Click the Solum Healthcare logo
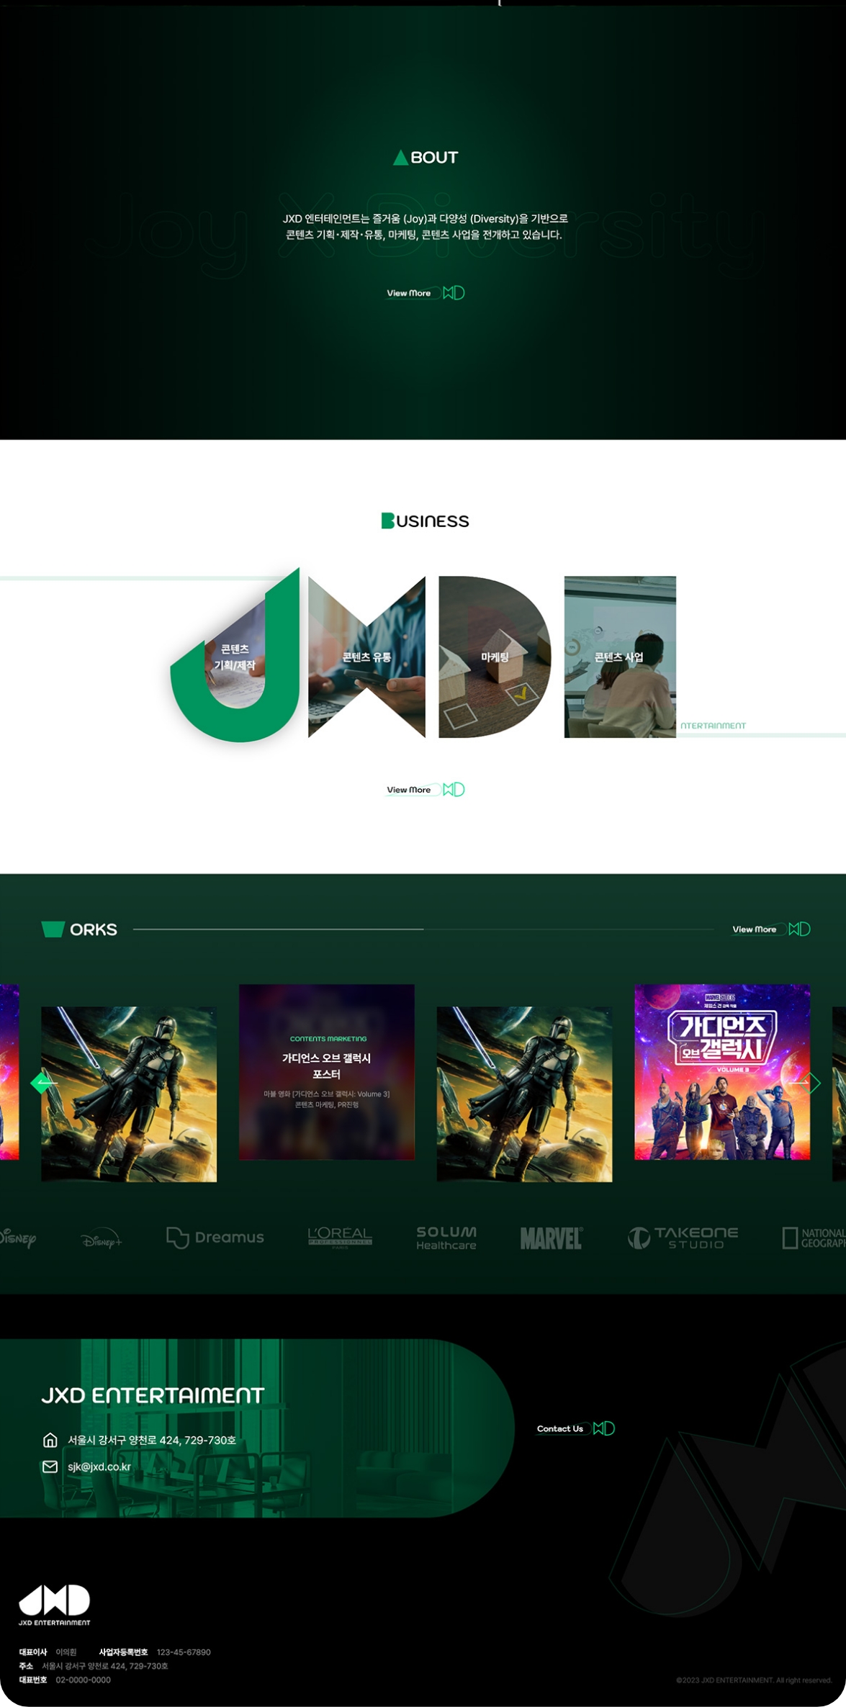The height and width of the screenshot is (1707, 846). coord(446,1238)
